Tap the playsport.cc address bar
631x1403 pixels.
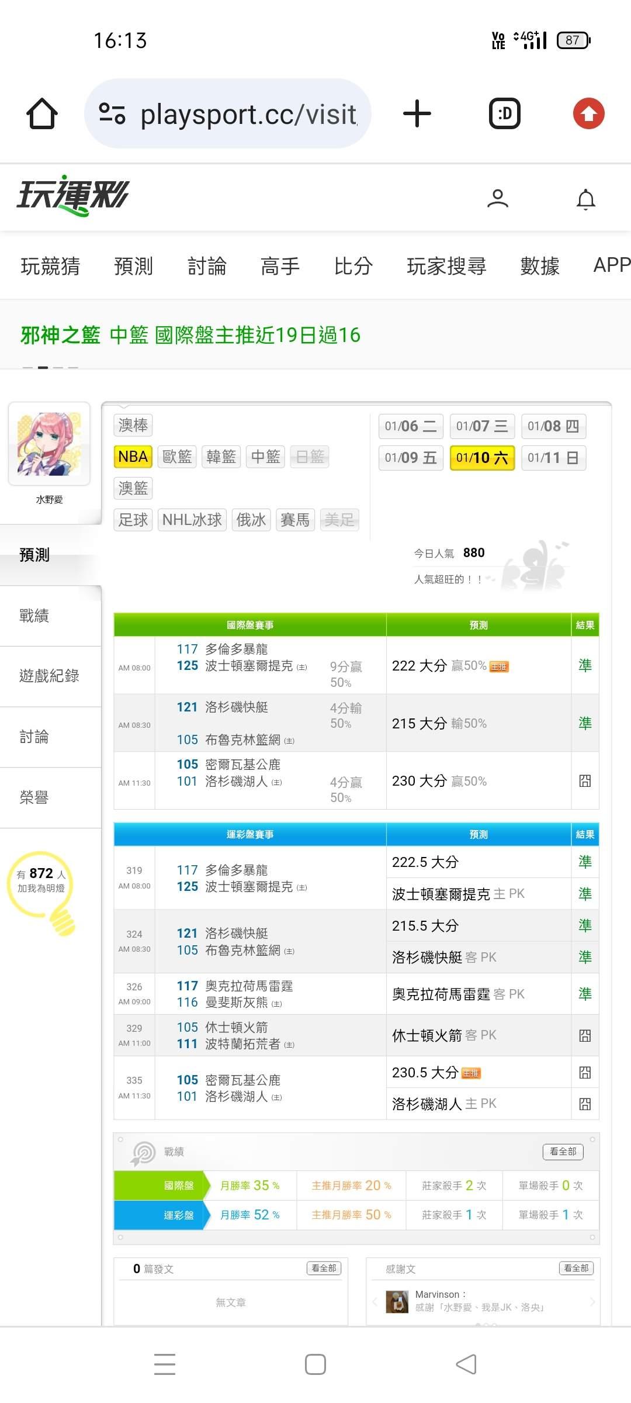(228, 113)
